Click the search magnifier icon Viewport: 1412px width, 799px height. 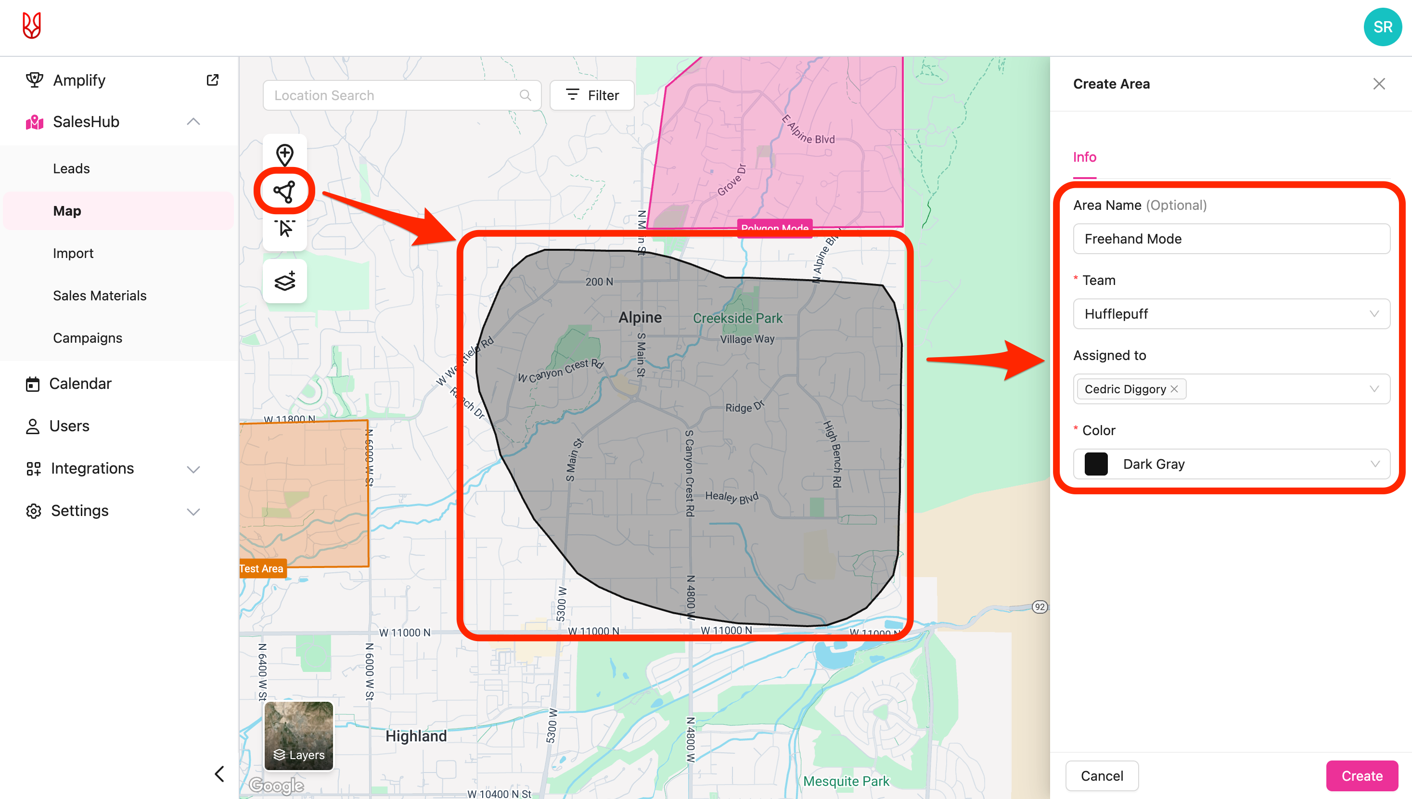coord(525,95)
